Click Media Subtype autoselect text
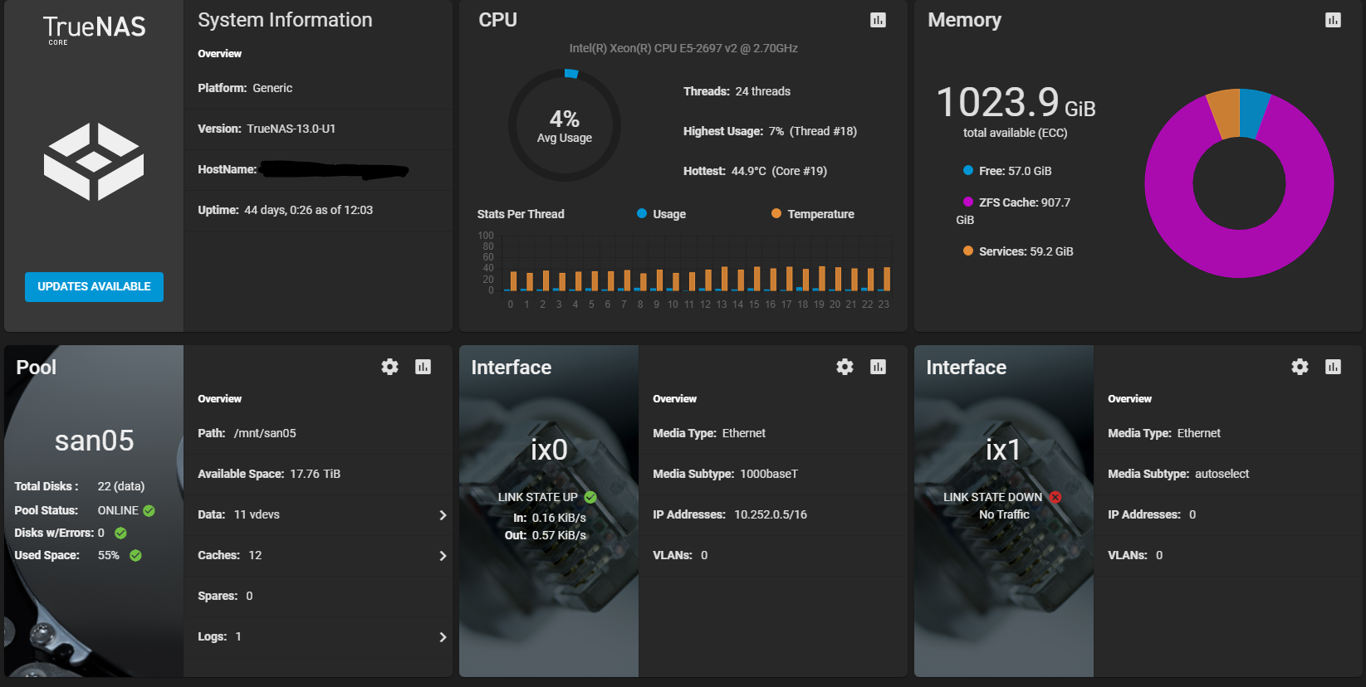 [1178, 474]
